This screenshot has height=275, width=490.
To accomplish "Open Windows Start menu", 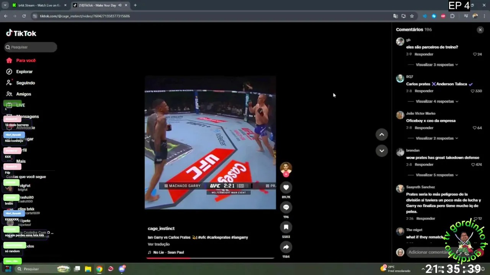I will click(x=8, y=269).
